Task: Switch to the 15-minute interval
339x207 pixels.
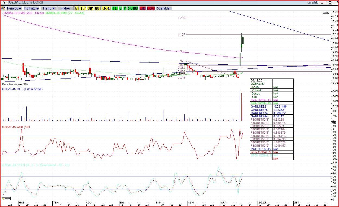Action: pos(83,8)
